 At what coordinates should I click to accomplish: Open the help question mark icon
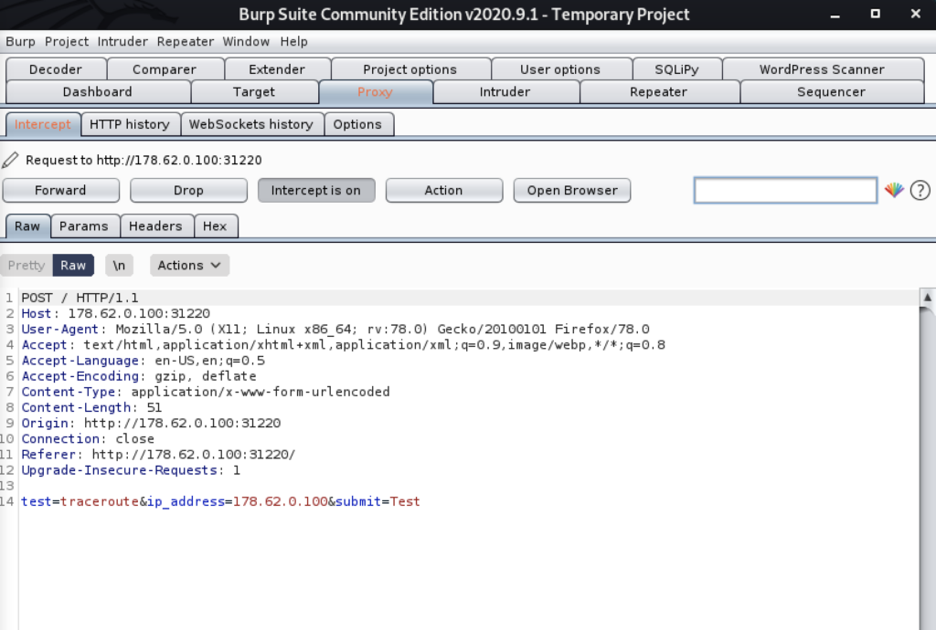tap(920, 190)
